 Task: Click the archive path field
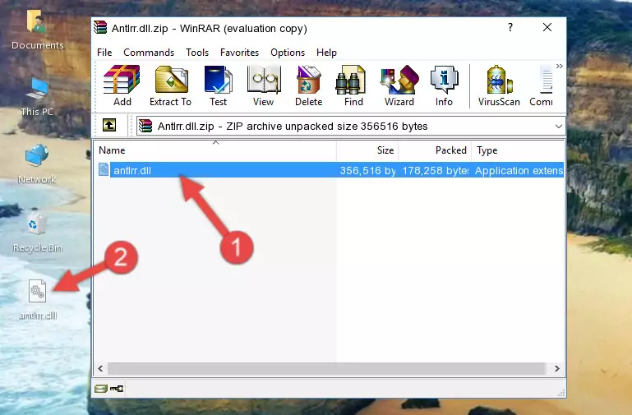pos(351,127)
